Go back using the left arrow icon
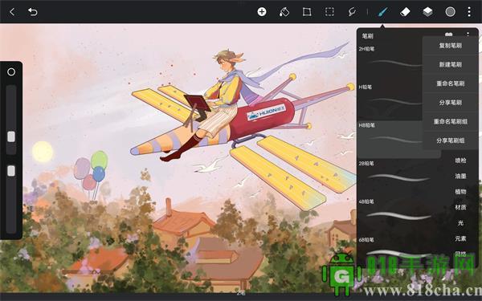The image size is (482, 301). 12,12
